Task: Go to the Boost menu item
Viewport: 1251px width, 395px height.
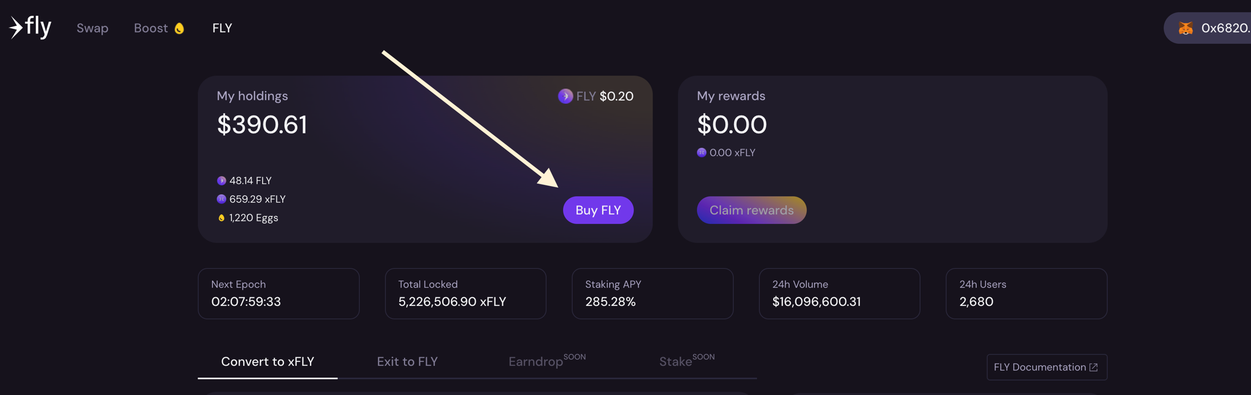Action: coord(151,28)
